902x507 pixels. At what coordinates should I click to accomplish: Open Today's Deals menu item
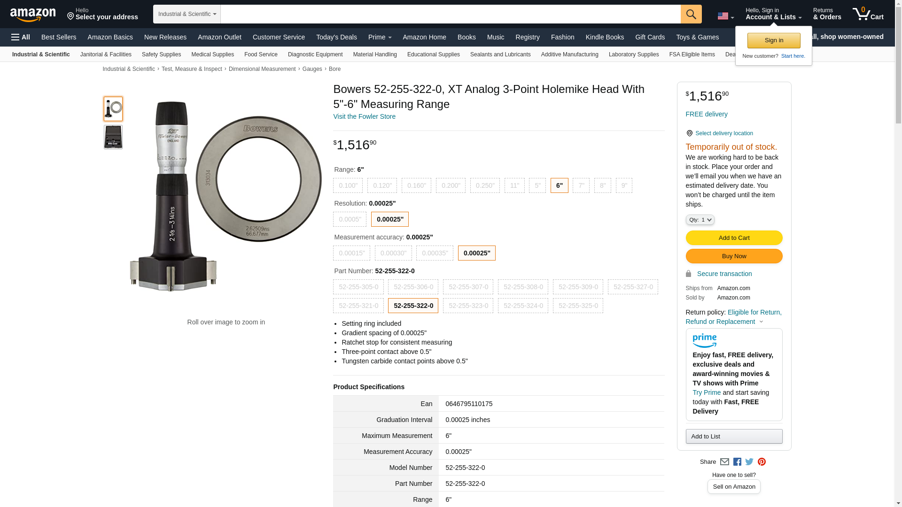336,37
